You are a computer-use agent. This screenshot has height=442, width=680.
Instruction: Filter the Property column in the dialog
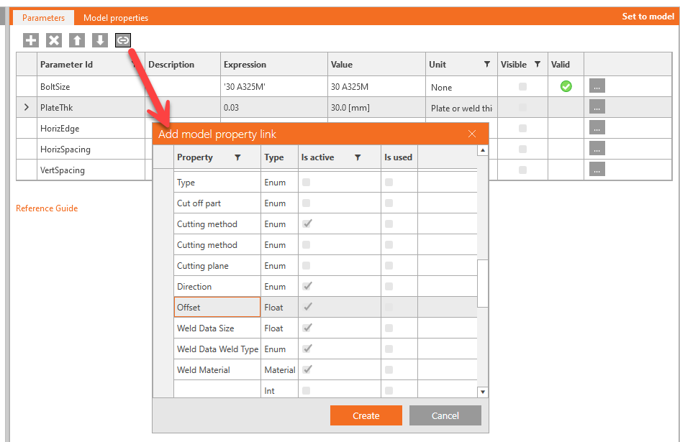click(237, 157)
